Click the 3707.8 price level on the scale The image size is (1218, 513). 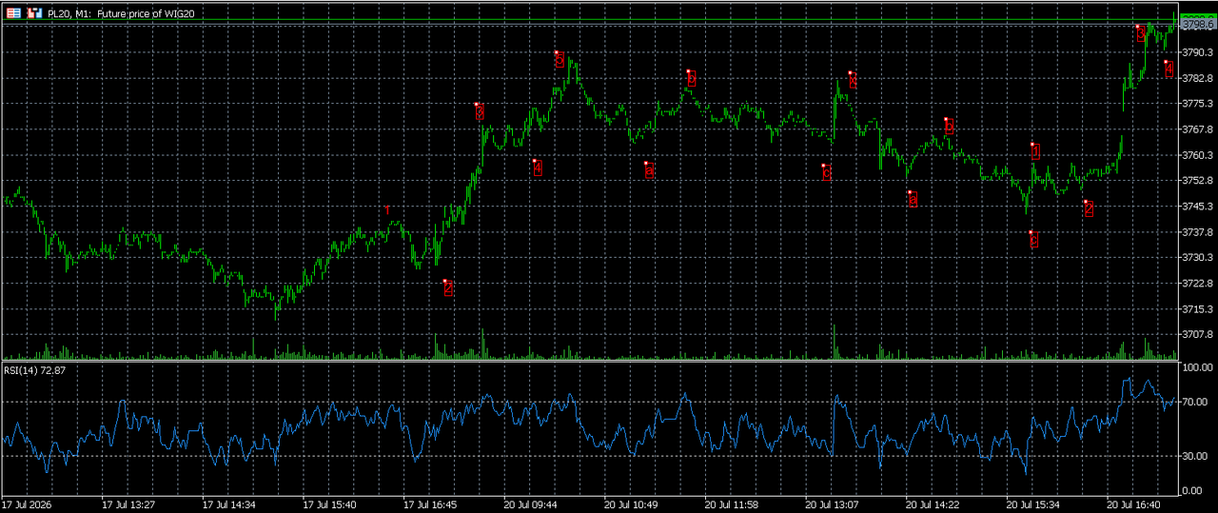coord(1196,335)
